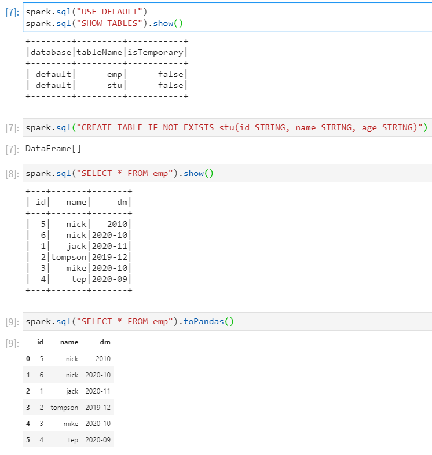Click "USE DEFAULT" string in the first cell
Screen dimensions: 432x455
point(109,12)
